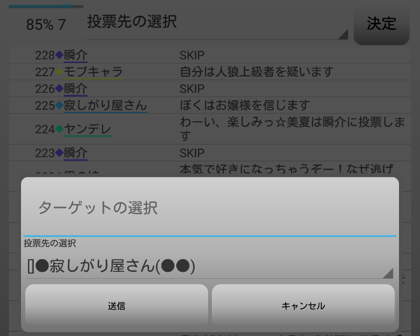The image size is (420, 336).
Task: Click the blue diamond in row 225
Action: [x=60, y=105]
